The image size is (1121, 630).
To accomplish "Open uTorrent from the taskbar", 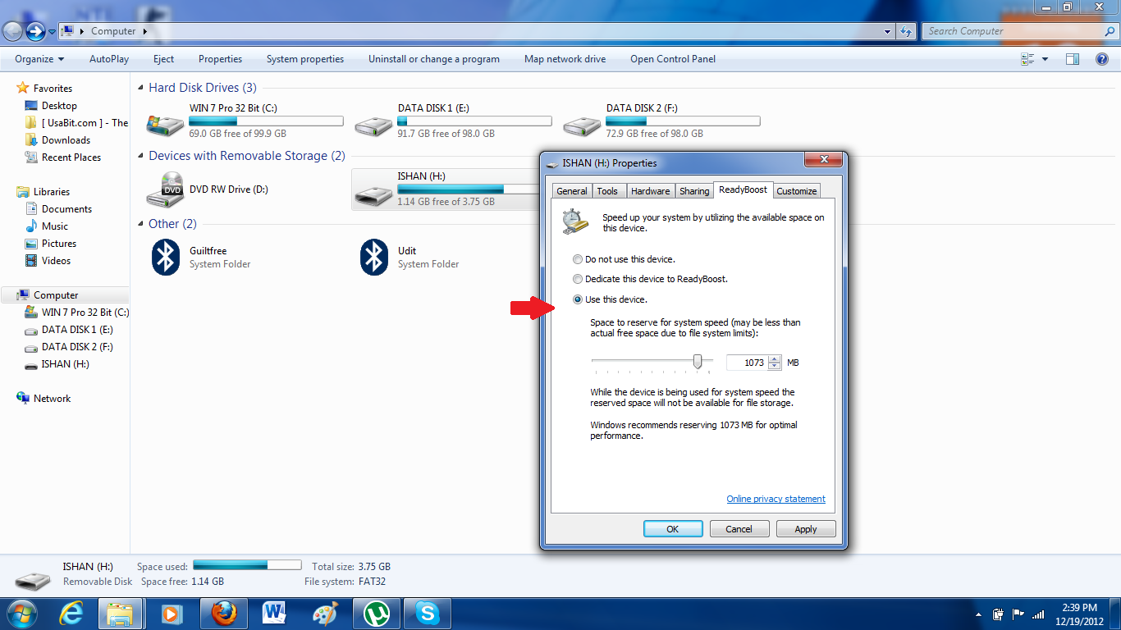I will point(376,613).
